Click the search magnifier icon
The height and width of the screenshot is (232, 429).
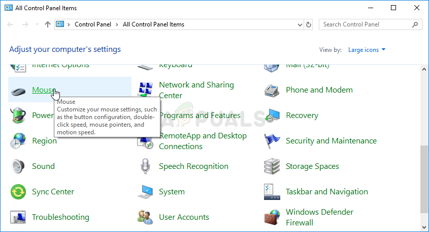(x=415, y=24)
